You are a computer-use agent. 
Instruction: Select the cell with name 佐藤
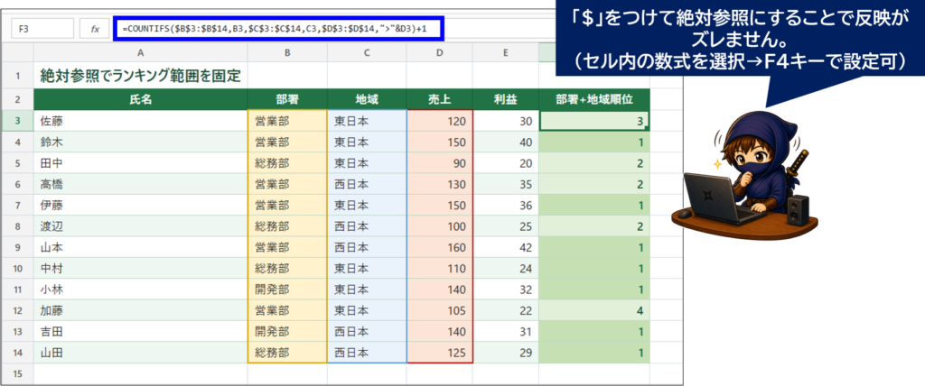coord(140,122)
